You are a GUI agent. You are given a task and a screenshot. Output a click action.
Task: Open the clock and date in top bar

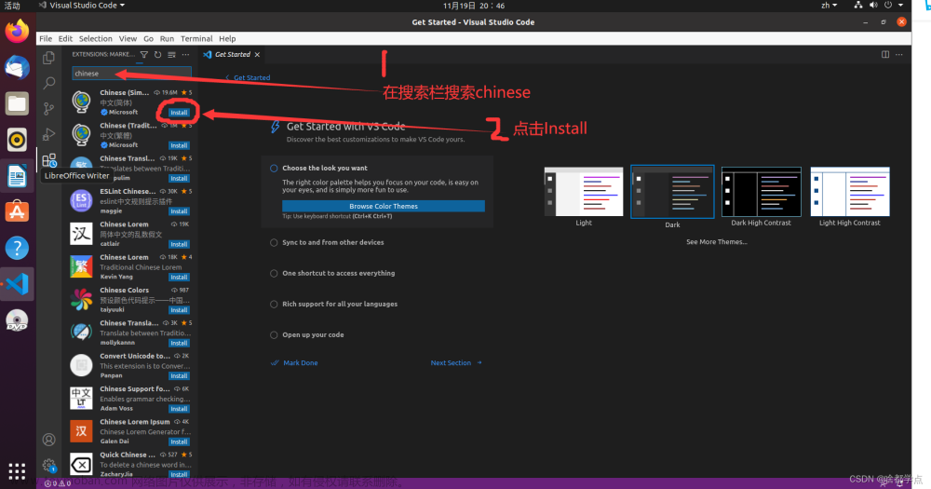pos(474,6)
